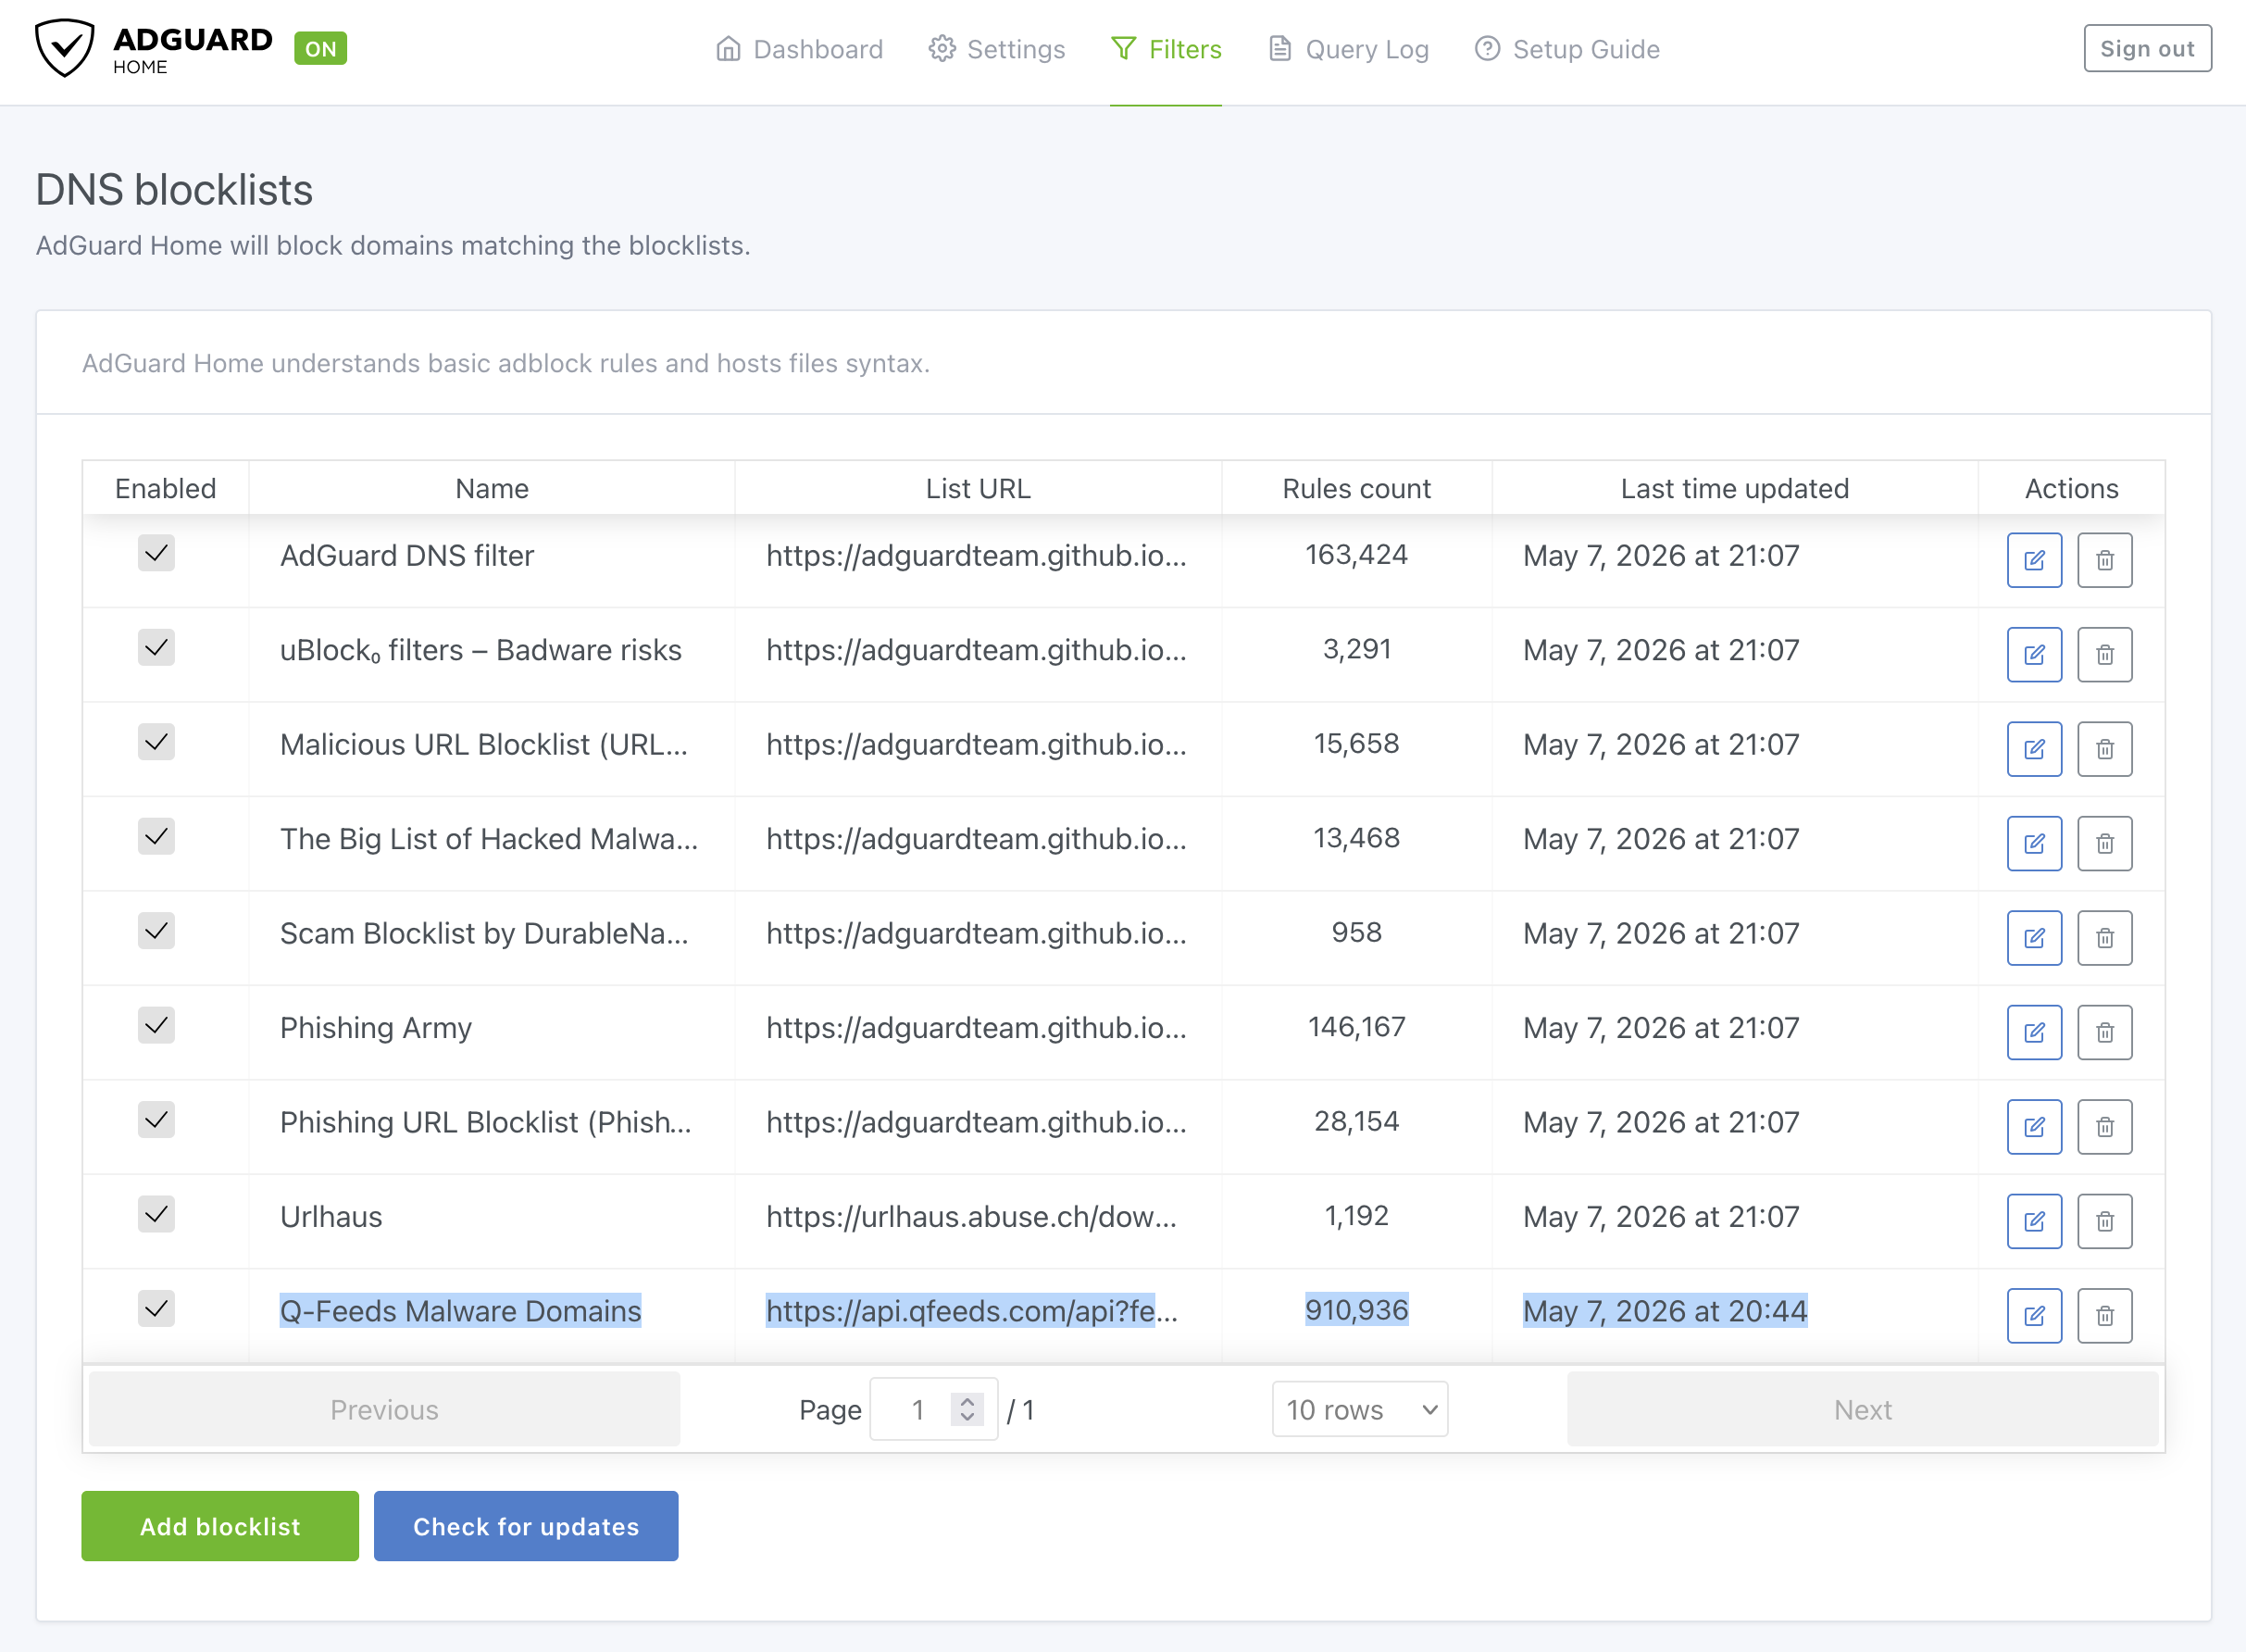Viewport: 2246px width, 1652px height.
Task: Delete the Urlhaus blocklist
Action: [2104, 1221]
